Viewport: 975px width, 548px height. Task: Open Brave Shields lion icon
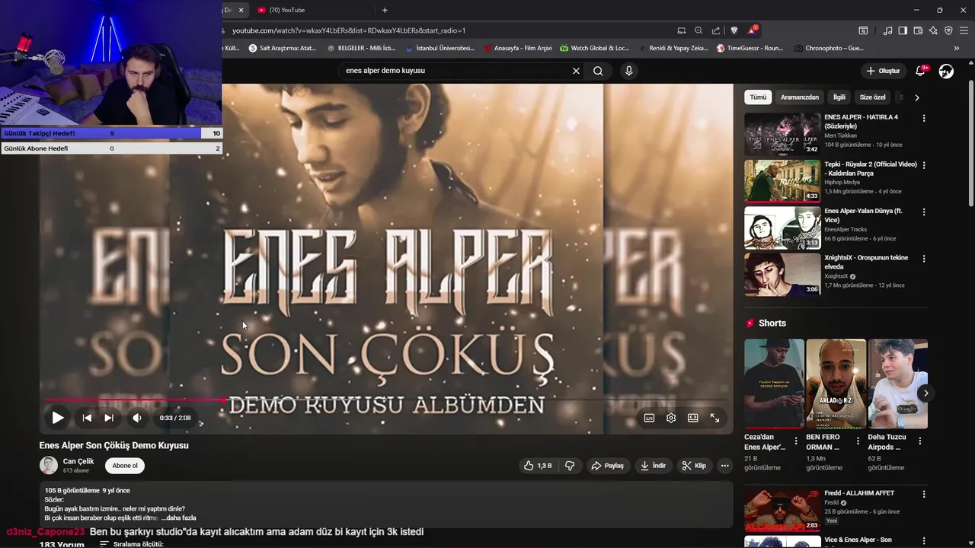(734, 30)
